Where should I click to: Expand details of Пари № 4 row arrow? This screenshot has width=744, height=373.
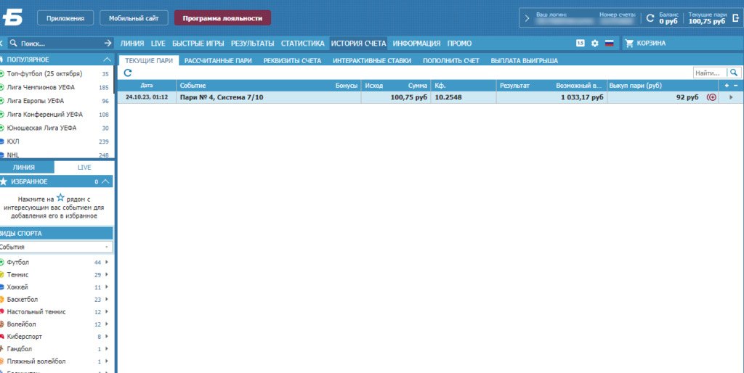click(x=731, y=97)
